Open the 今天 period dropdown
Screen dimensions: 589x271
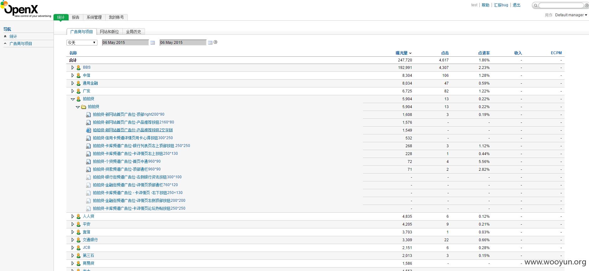pos(82,43)
